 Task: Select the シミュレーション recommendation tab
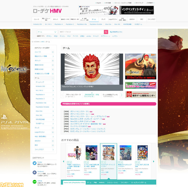pos(113,182)
